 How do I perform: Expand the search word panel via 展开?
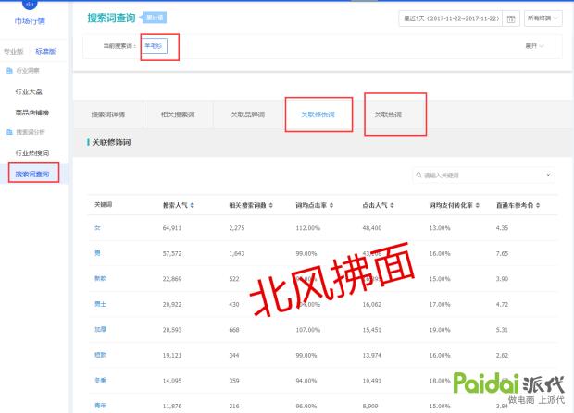point(534,45)
